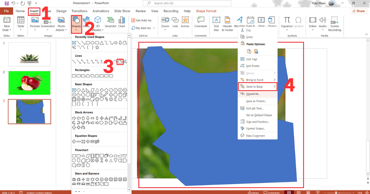Expand the Equation dropdown
Screen dimensions: 370x194
(287, 30)
